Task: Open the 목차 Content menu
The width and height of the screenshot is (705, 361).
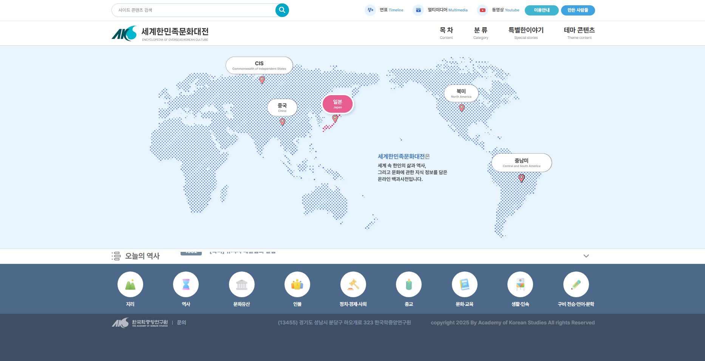Action: point(446,32)
